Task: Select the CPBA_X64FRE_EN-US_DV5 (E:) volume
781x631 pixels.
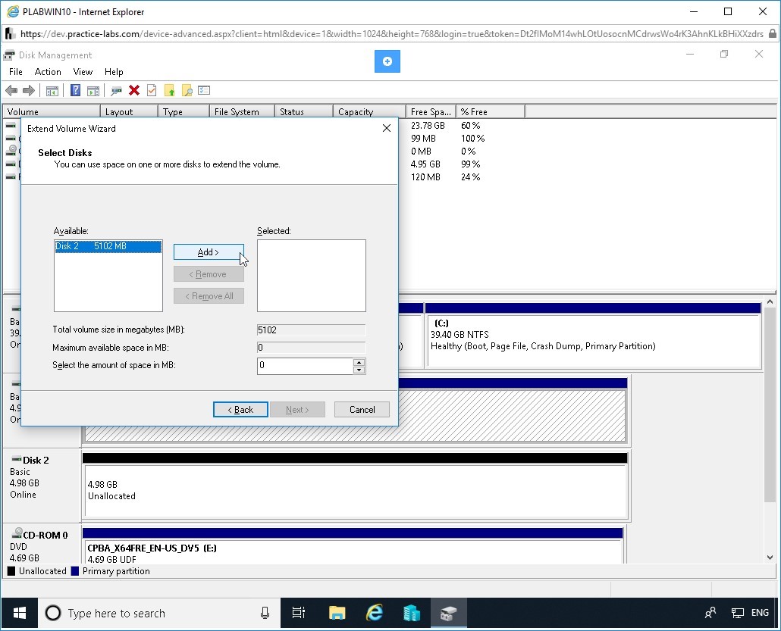Action: pos(353,546)
